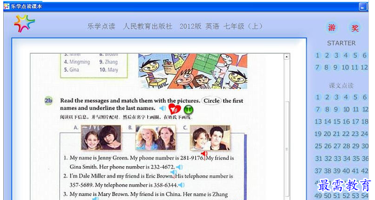This screenshot has width=375, height=200.
Task: Select STARTER page 5
Action: (x=355, y=56)
